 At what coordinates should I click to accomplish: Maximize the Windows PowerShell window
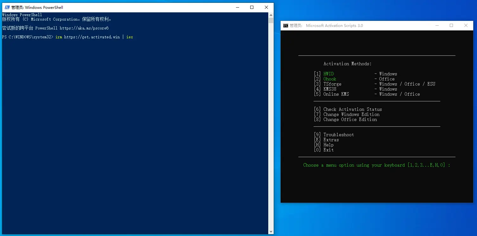(x=252, y=7)
